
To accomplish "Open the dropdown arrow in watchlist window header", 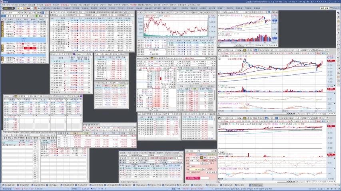I will tap(18, 13).
